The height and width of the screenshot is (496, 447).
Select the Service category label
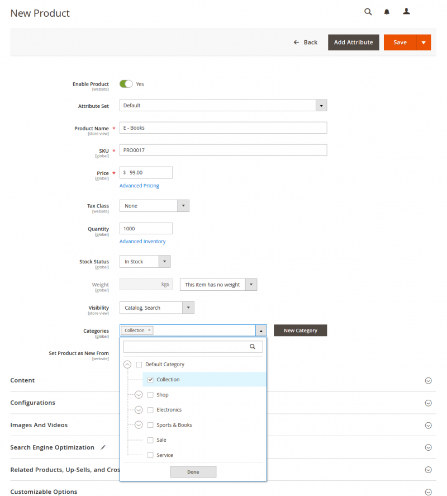tap(165, 455)
